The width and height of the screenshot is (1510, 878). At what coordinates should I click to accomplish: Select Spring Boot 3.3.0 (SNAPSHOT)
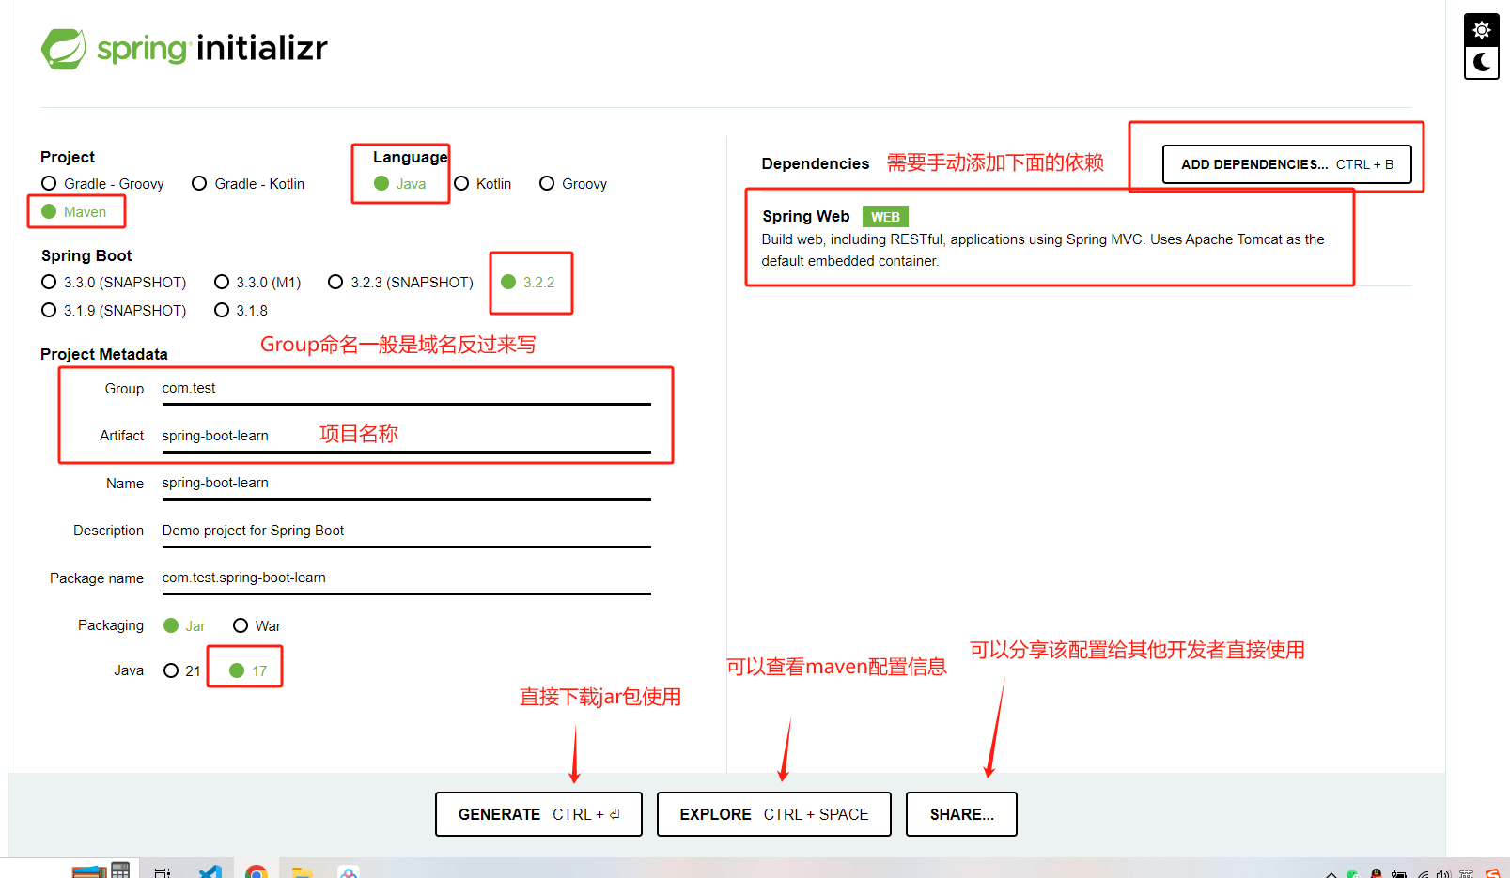pyautogui.click(x=115, y=282)
